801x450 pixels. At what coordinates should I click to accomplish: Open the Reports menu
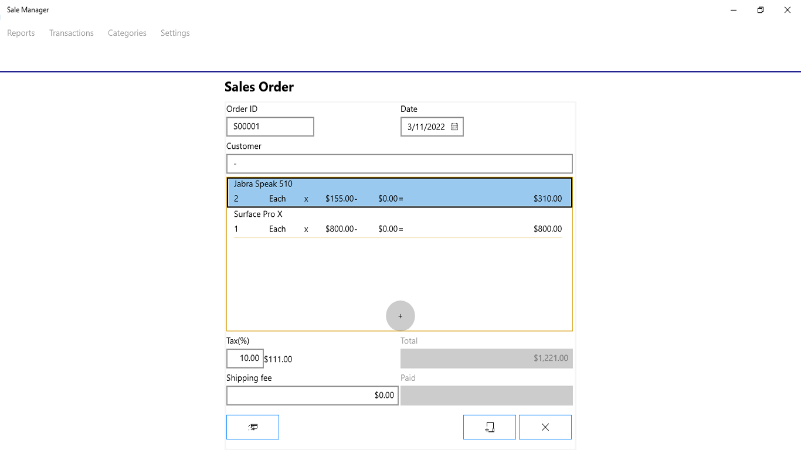(21, 33)
